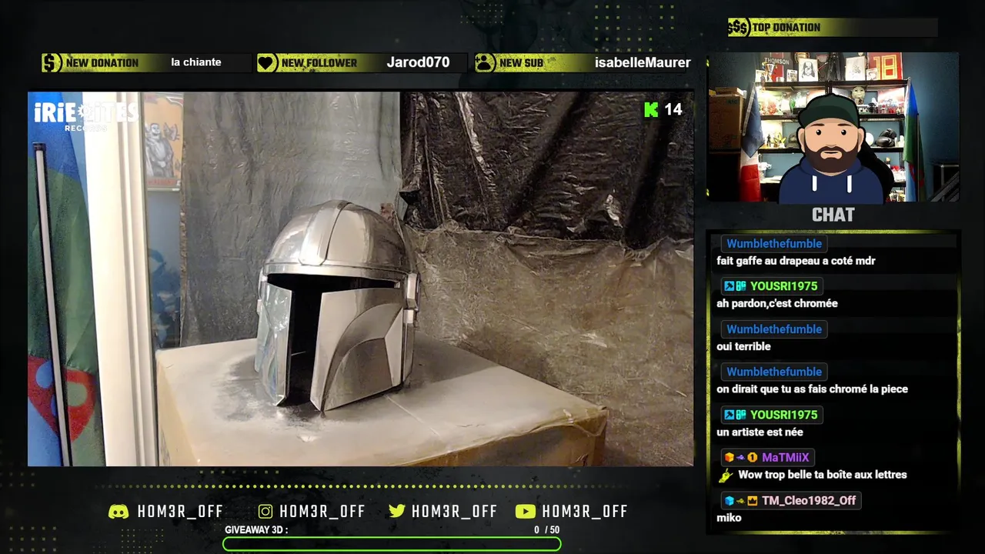Click donor name 'la chiante'

pos(196,62)
